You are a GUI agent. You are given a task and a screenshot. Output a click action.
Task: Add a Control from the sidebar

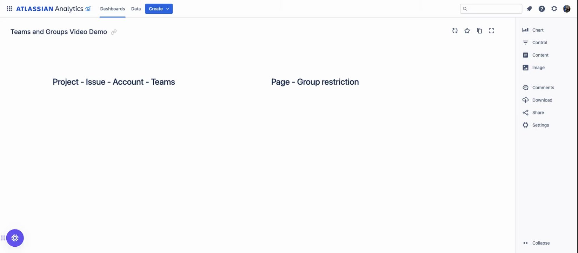click(x=535, y=43)
